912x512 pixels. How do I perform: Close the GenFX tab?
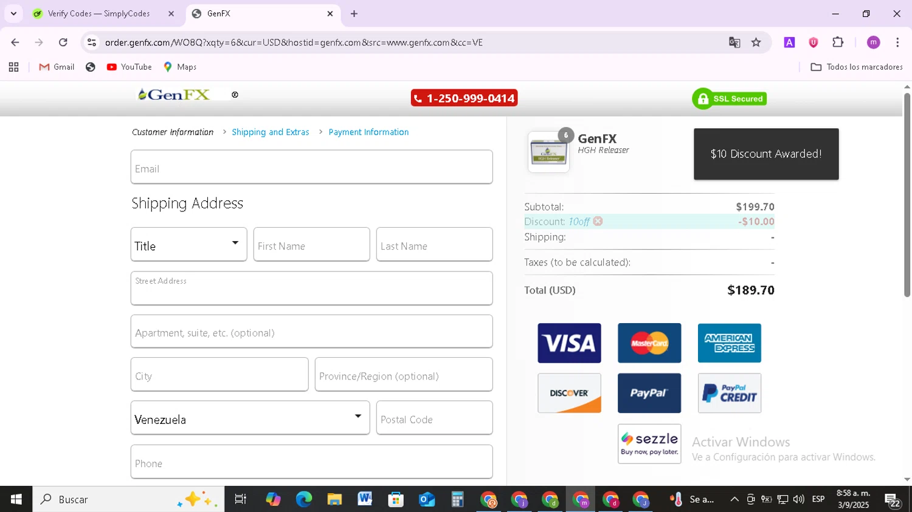pos(330,13)
